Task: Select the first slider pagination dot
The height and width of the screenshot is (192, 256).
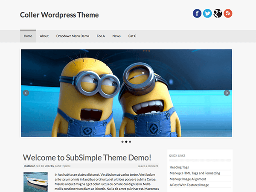Action: (122, 142)
